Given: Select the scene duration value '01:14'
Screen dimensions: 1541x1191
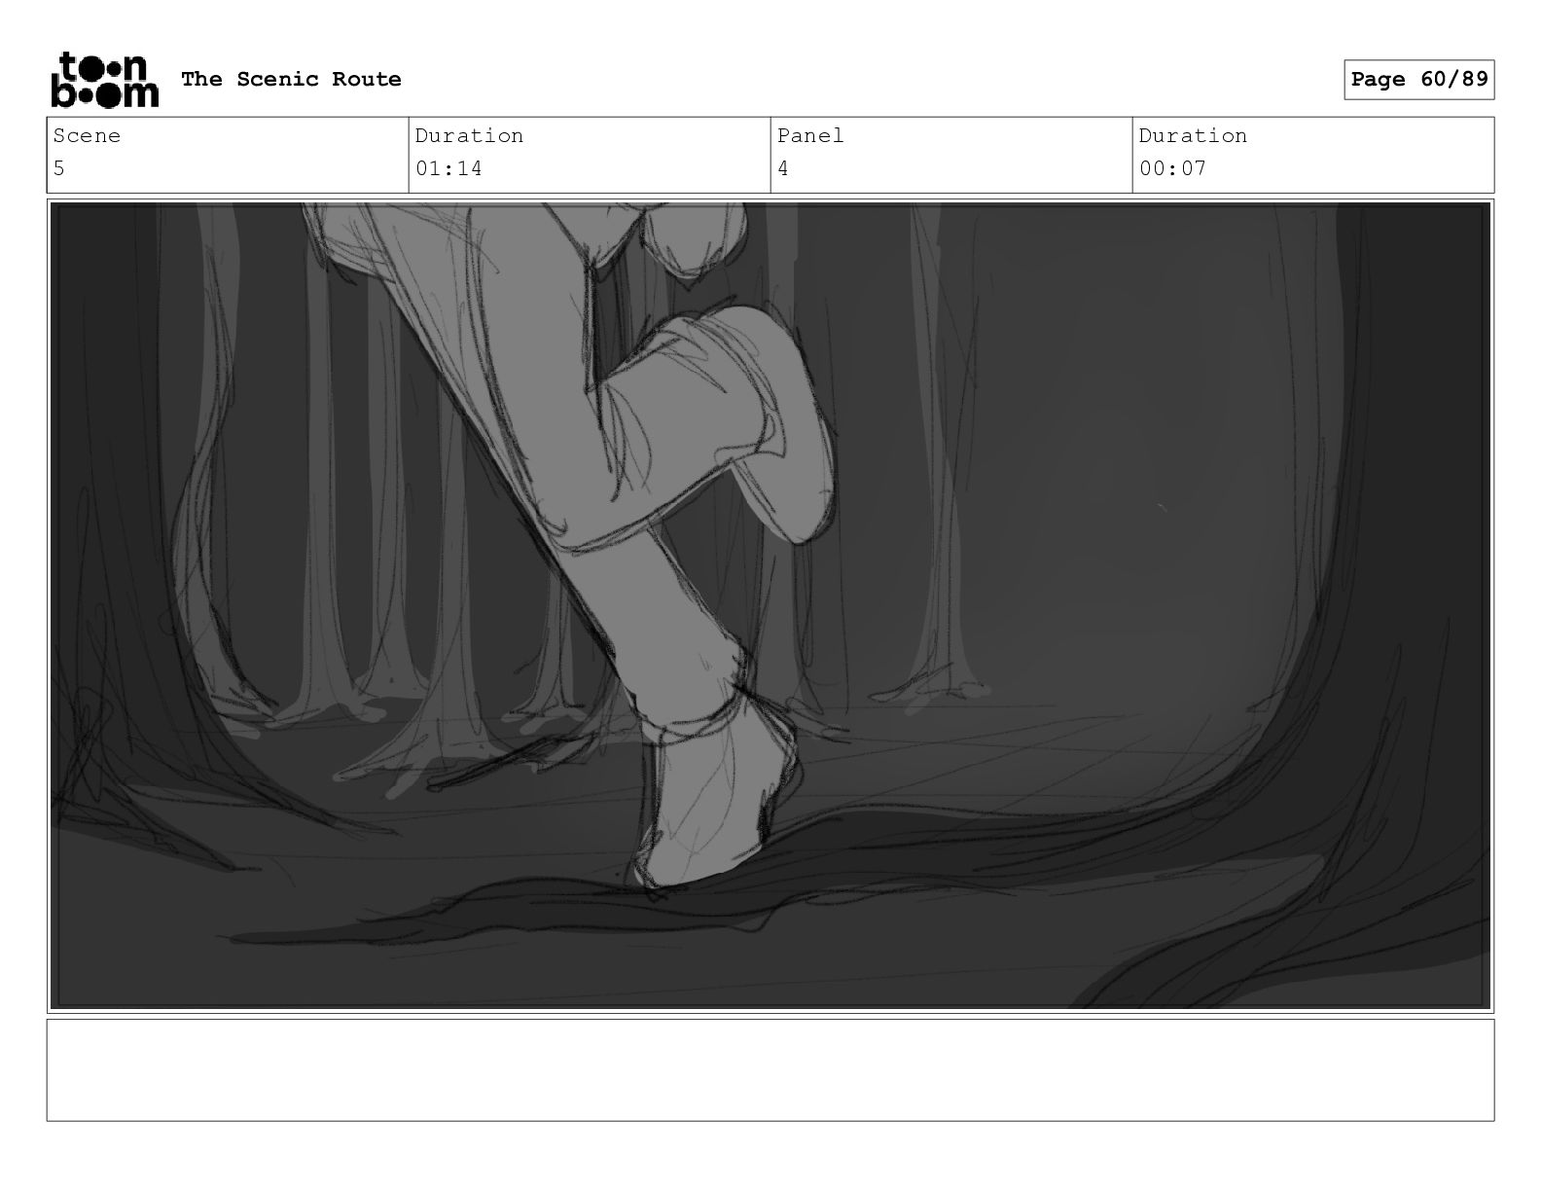Looking at the screenshot, I should (448, 168).
